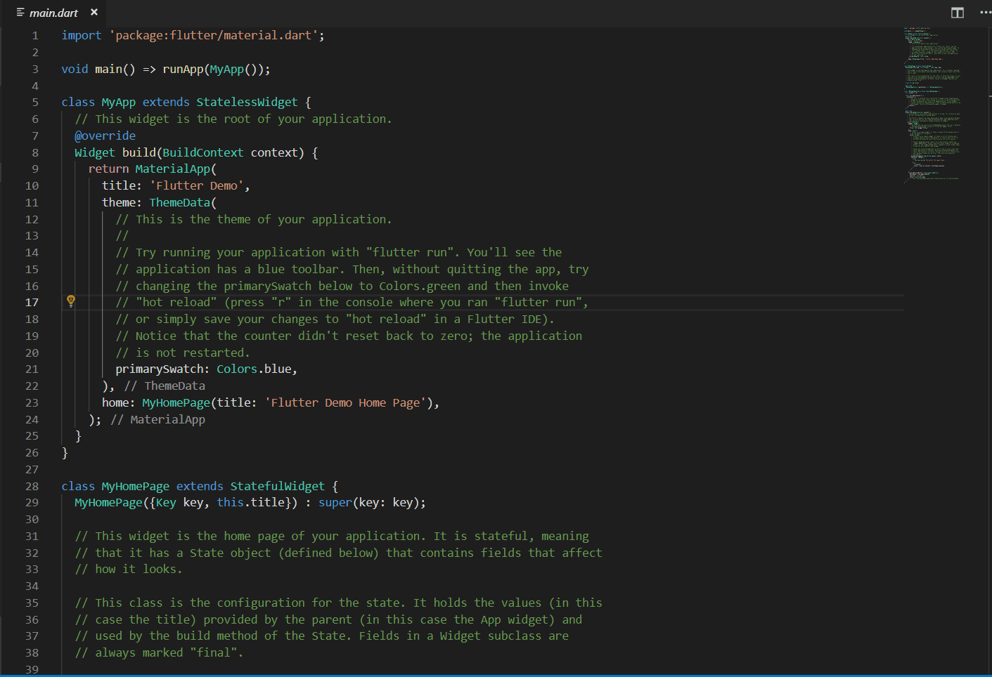Image resolution: width=992 pixels, height=677 pixels.
Task: Click MyHomePage class name on line 28
Action: coord(135,486)
